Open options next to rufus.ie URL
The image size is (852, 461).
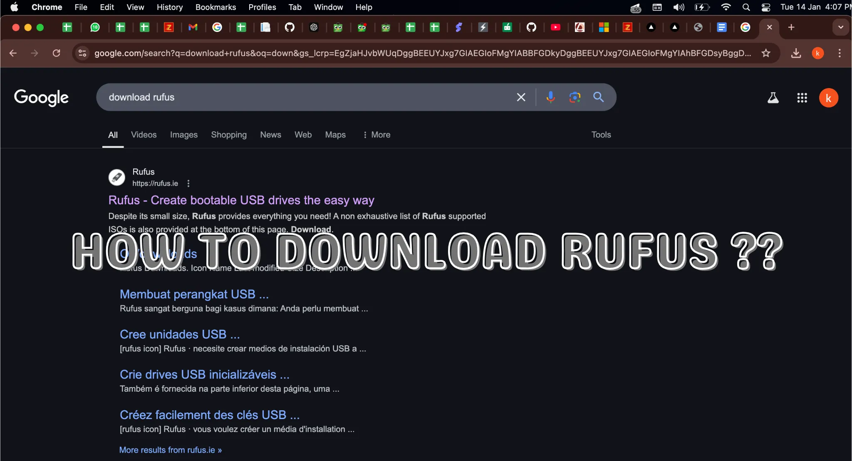click(x=188, y=184)
